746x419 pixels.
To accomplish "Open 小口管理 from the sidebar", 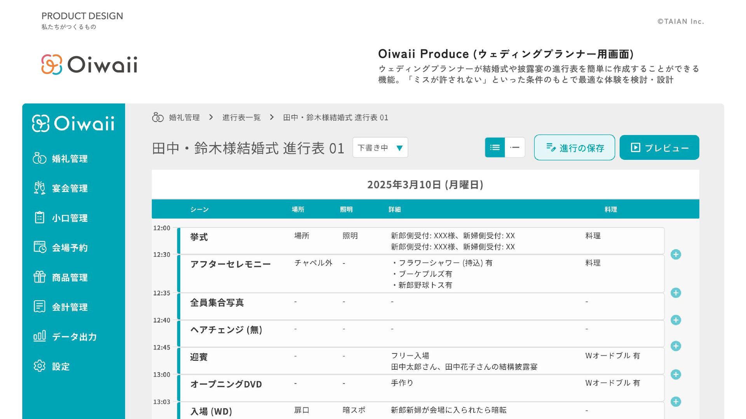I will point(60,218).
